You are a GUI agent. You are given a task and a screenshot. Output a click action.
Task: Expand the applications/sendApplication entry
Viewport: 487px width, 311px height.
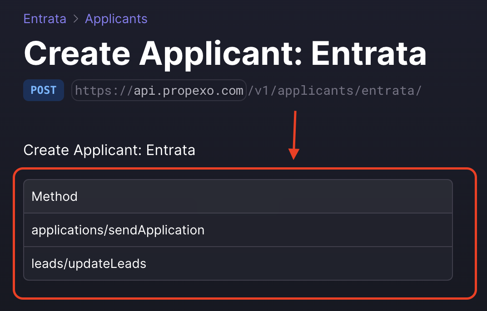(x=238, y=230)
